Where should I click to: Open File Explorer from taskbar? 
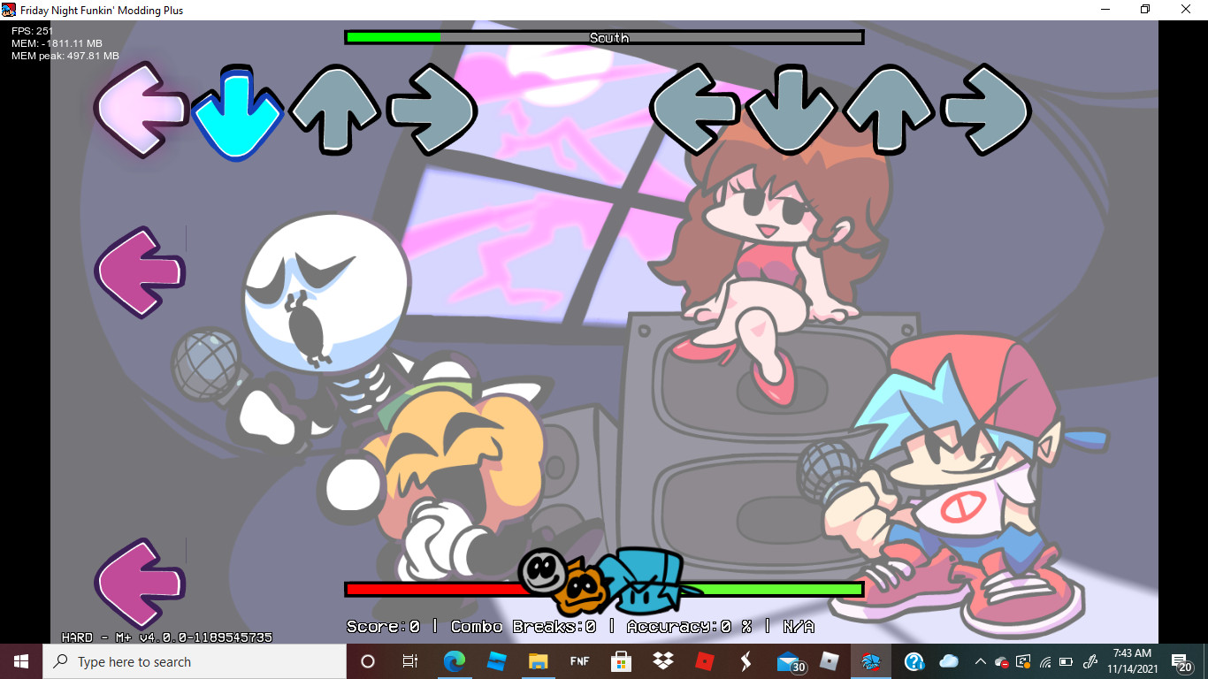click(x=539, y=661)
